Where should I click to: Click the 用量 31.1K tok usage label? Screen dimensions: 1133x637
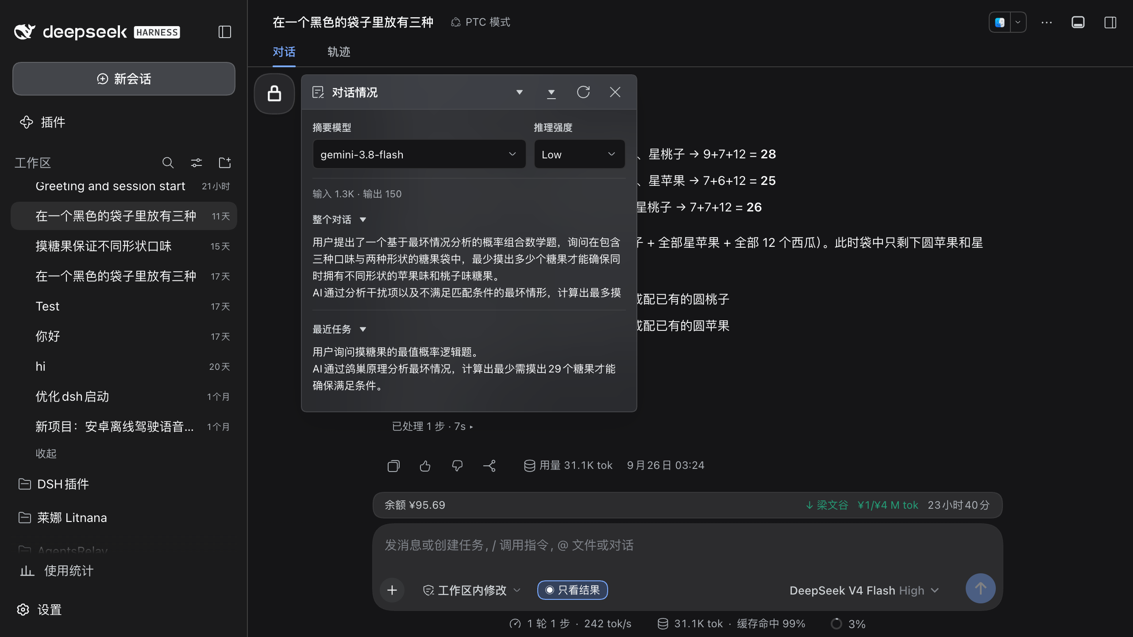(x=568, y=465)
